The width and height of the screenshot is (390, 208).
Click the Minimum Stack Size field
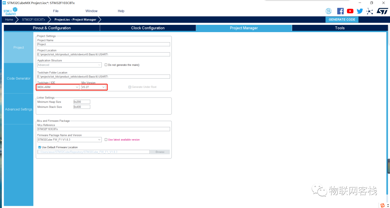click(82, 107)
